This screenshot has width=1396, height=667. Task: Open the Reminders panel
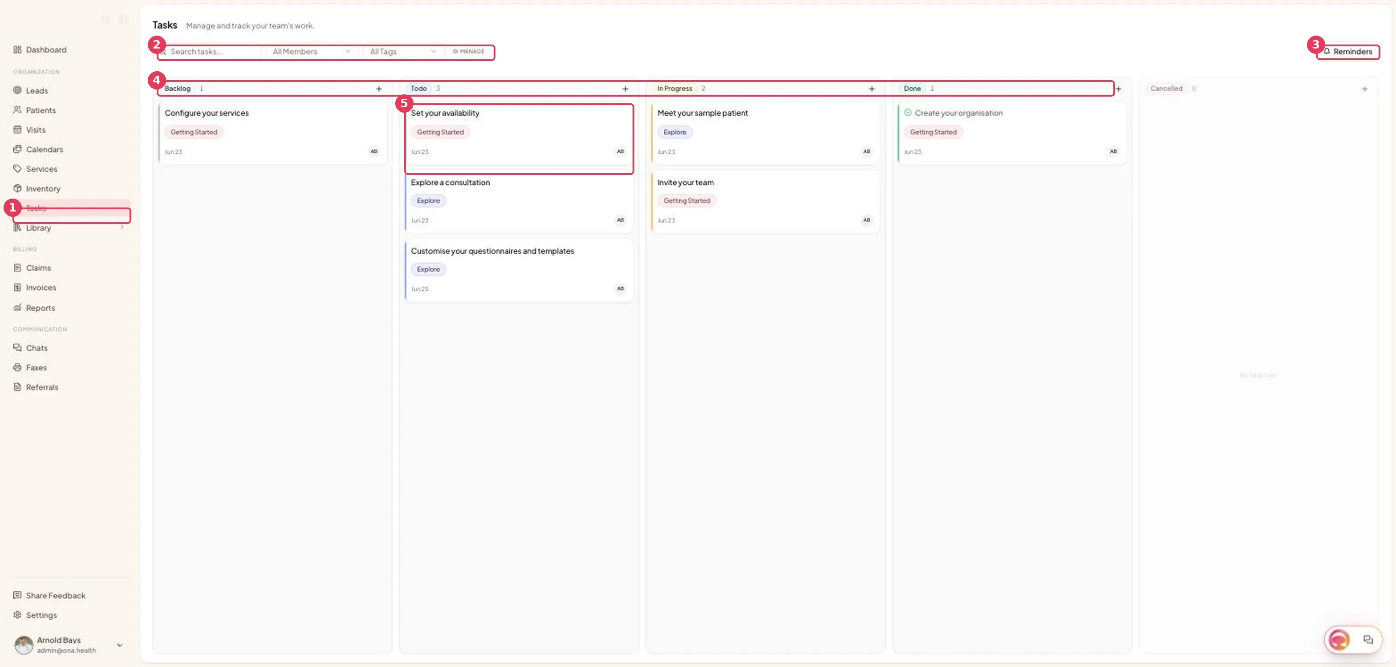pyautogui.click(x=1348, y=52)
